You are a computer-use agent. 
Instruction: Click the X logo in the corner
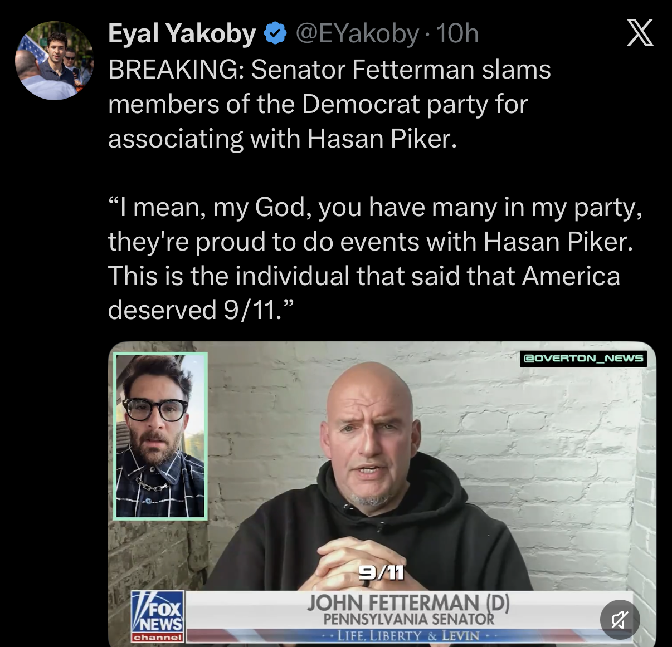(640, 33)
